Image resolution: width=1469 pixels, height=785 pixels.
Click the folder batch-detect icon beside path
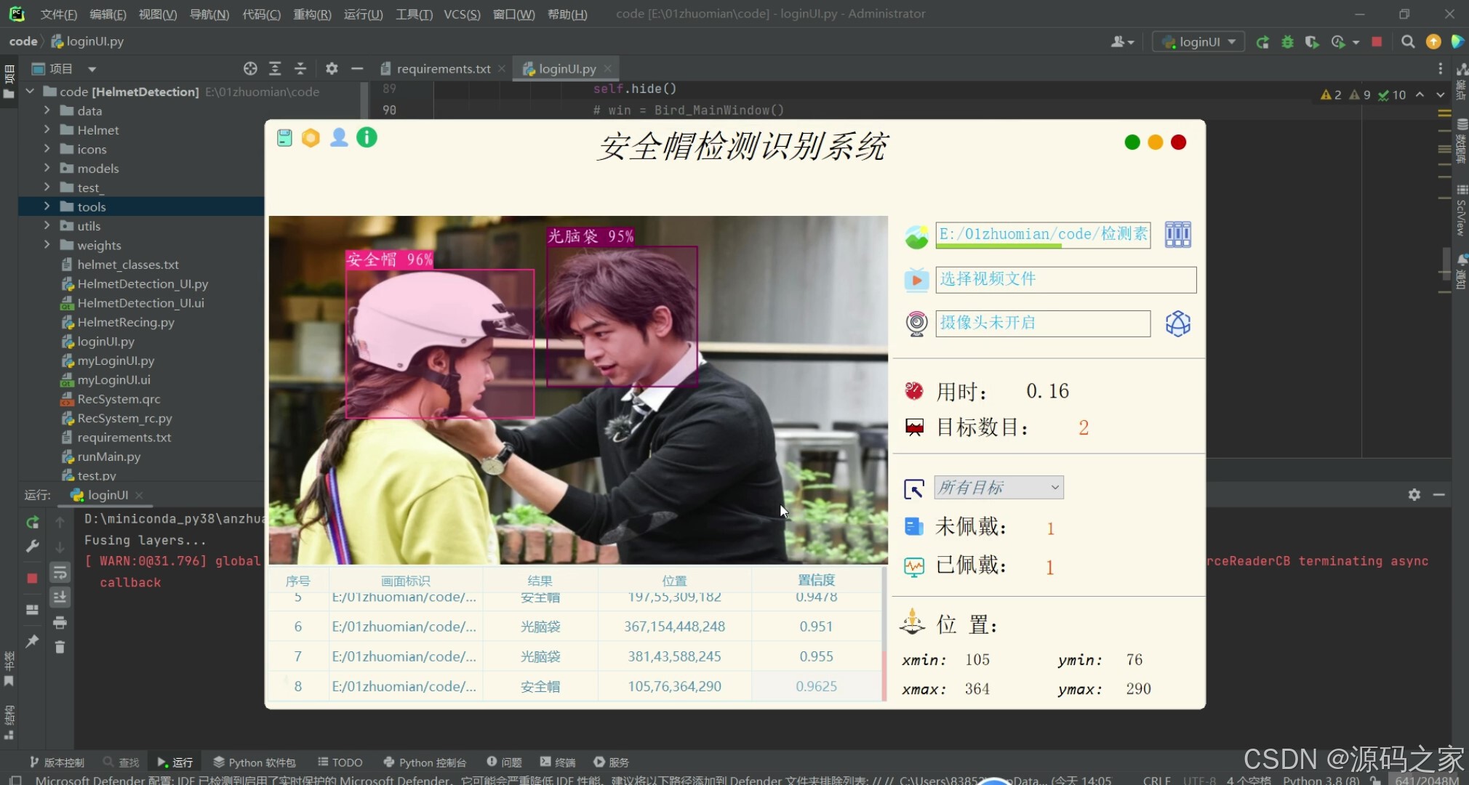pos(1177,235)
